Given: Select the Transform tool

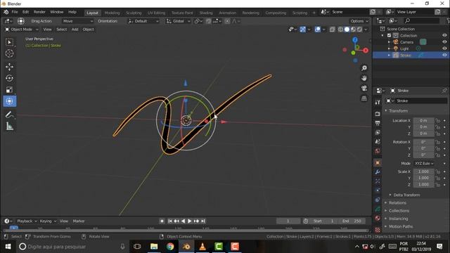Looking at the screenshot, I should pyautogui.click(x=9, y=101).
